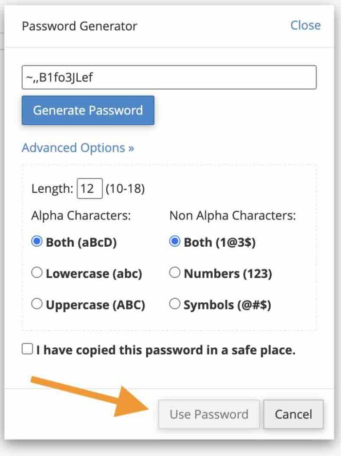Click the 'Alpha Characters:' heading
The height and width of the screenshot is (456, 341).
(81, 216)
